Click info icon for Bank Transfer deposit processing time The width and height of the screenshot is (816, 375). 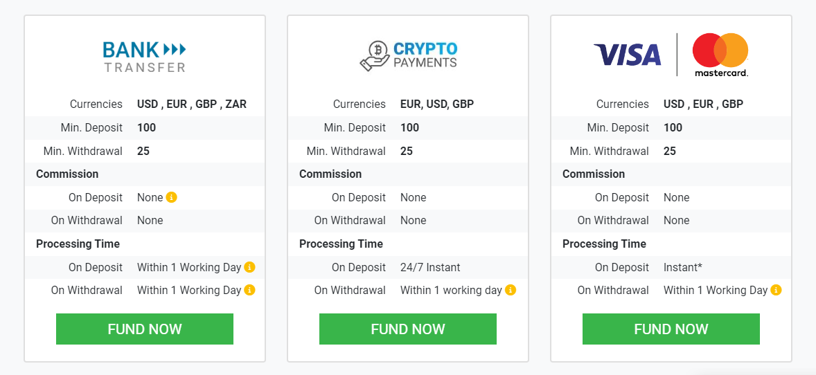tap(250, 267)
